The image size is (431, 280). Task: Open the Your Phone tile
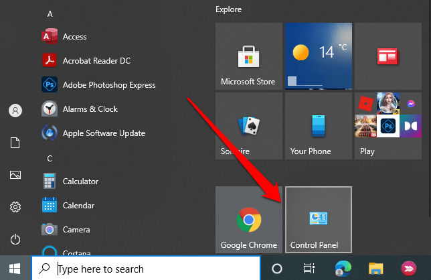pos(319,126)
